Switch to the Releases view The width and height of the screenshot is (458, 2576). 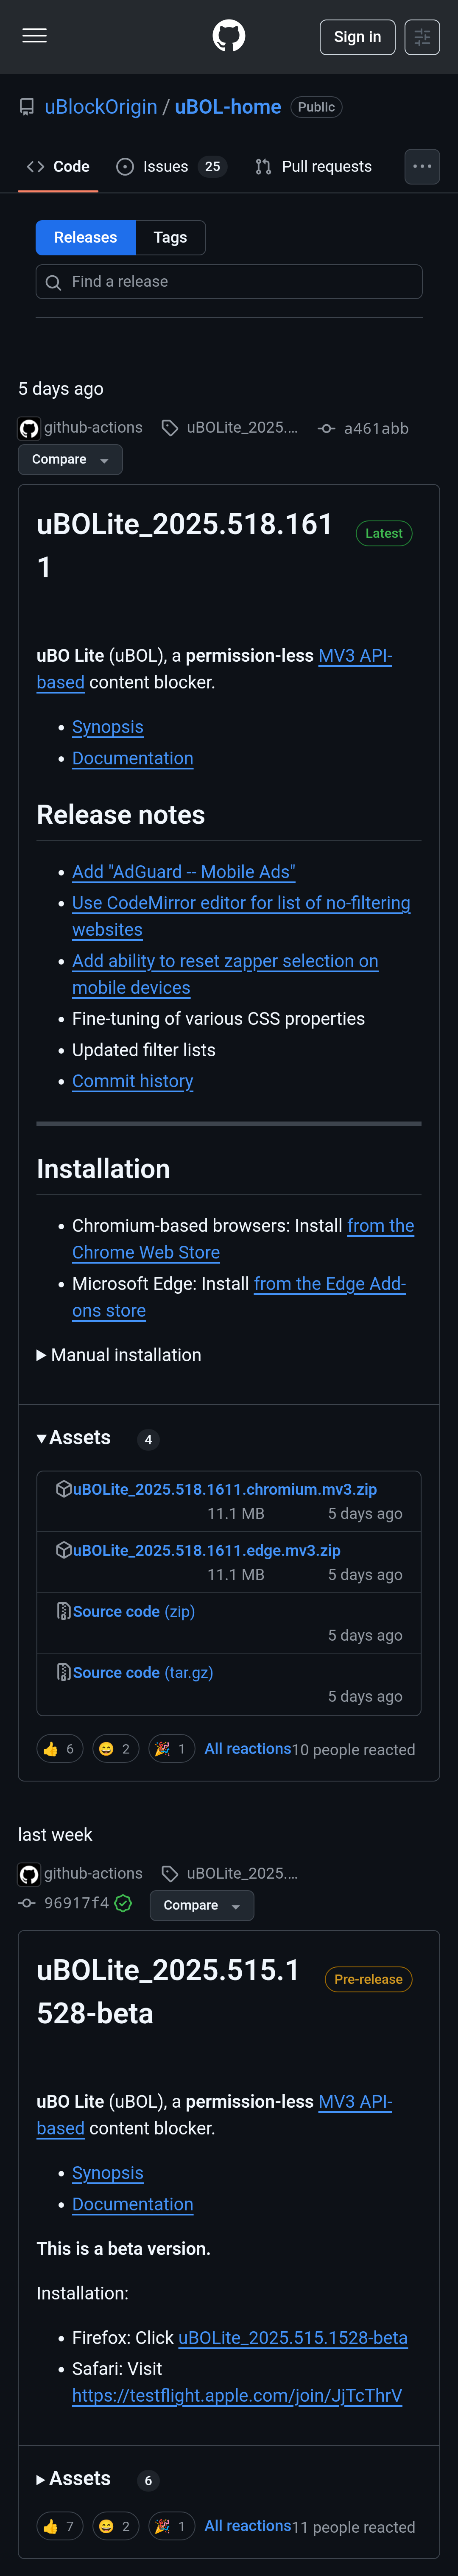click(86, 237)
